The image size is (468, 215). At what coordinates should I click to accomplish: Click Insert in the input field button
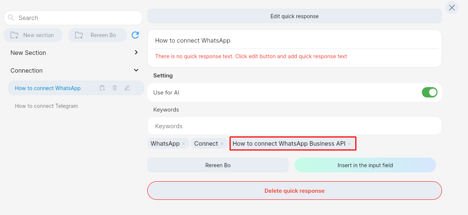365,165
